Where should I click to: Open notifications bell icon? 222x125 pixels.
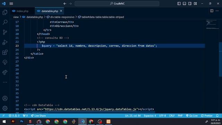pyautogui.click(x=217, y=116)
